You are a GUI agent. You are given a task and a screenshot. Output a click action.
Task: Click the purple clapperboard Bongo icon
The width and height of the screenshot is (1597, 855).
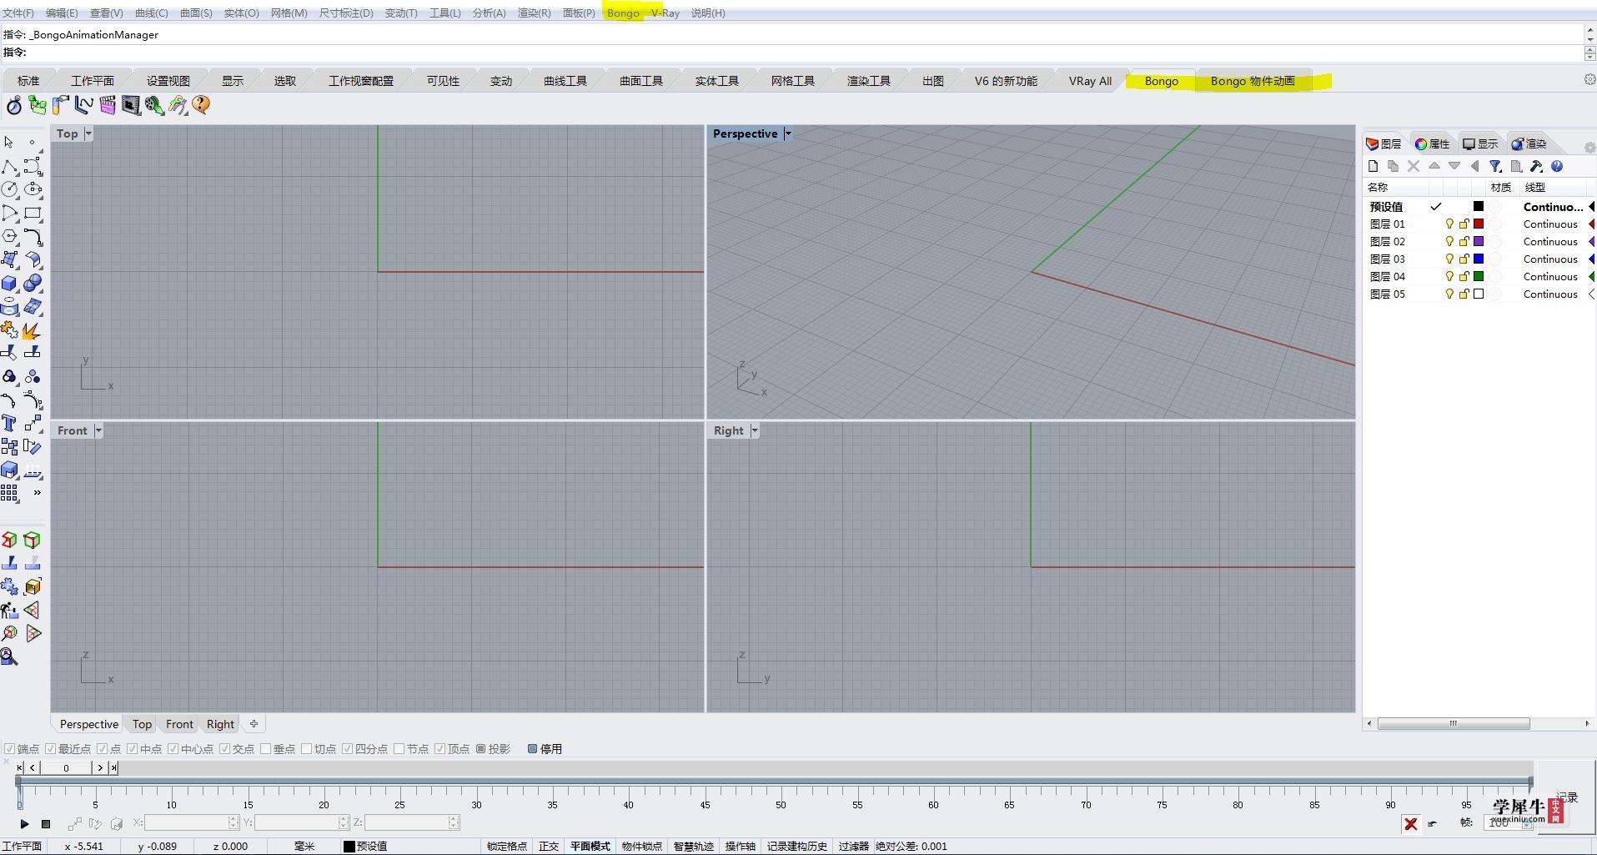point(108,105)
